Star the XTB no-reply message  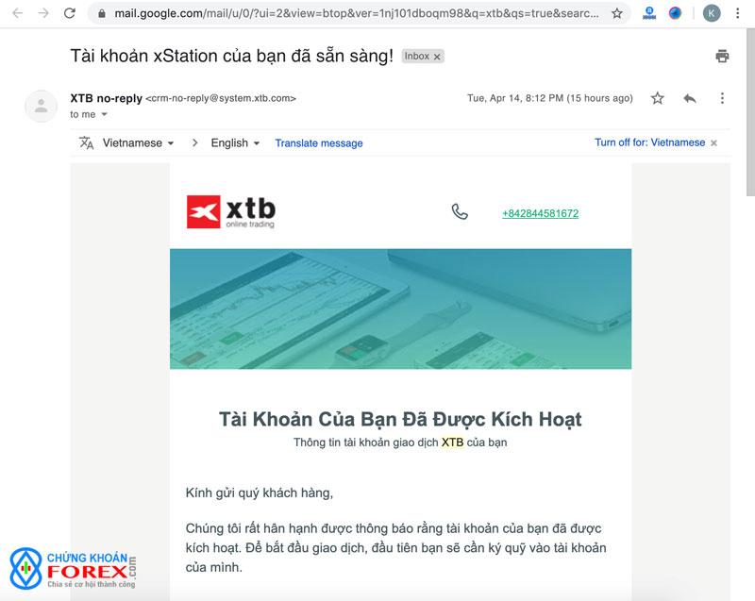(657, 98)
